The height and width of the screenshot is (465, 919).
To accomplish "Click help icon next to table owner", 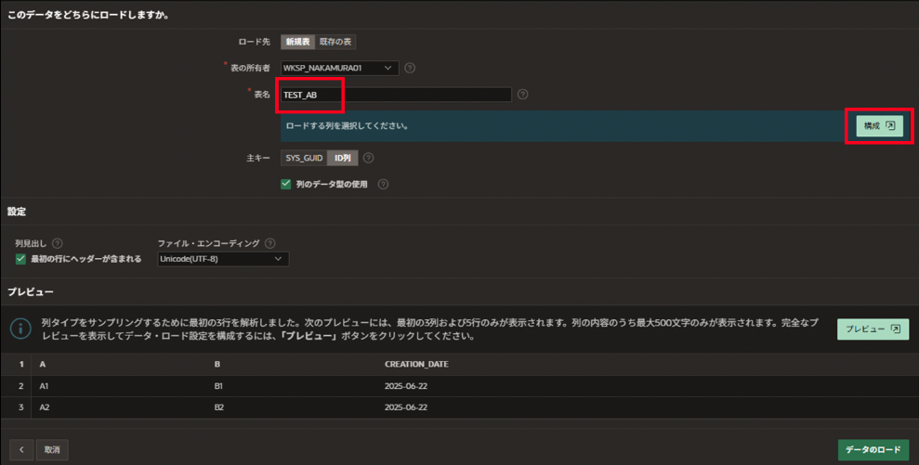I will tap(410, 68).
